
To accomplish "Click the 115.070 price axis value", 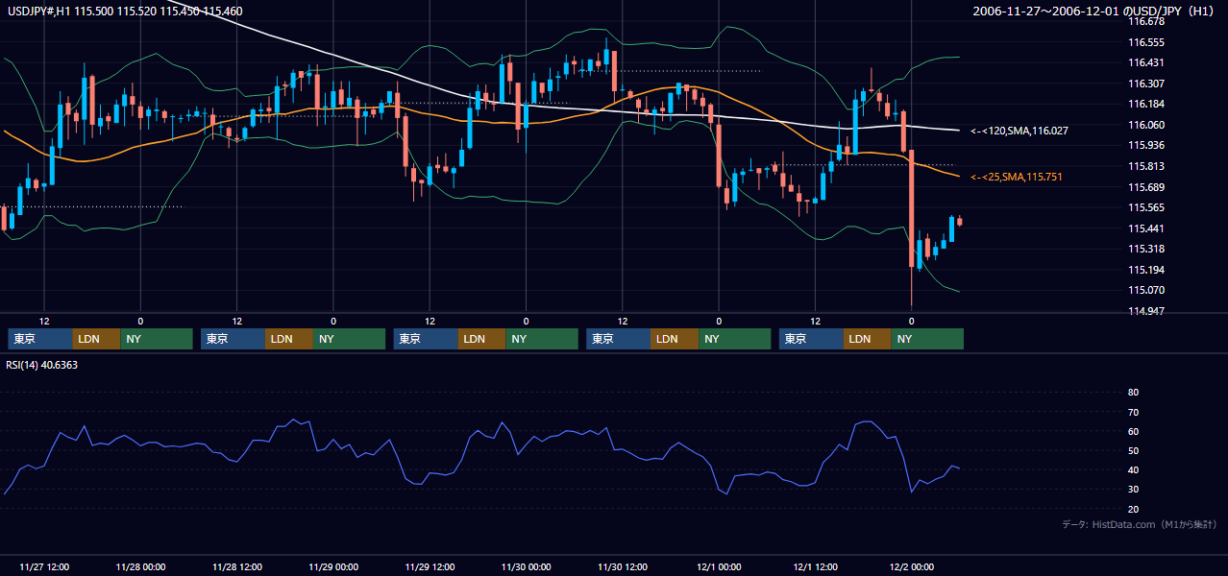I will point(1146,290).
